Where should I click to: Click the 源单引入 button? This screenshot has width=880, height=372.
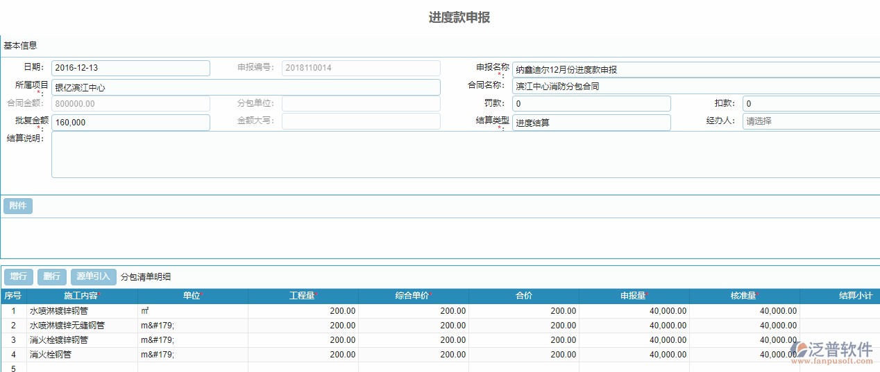pos(93,277)
